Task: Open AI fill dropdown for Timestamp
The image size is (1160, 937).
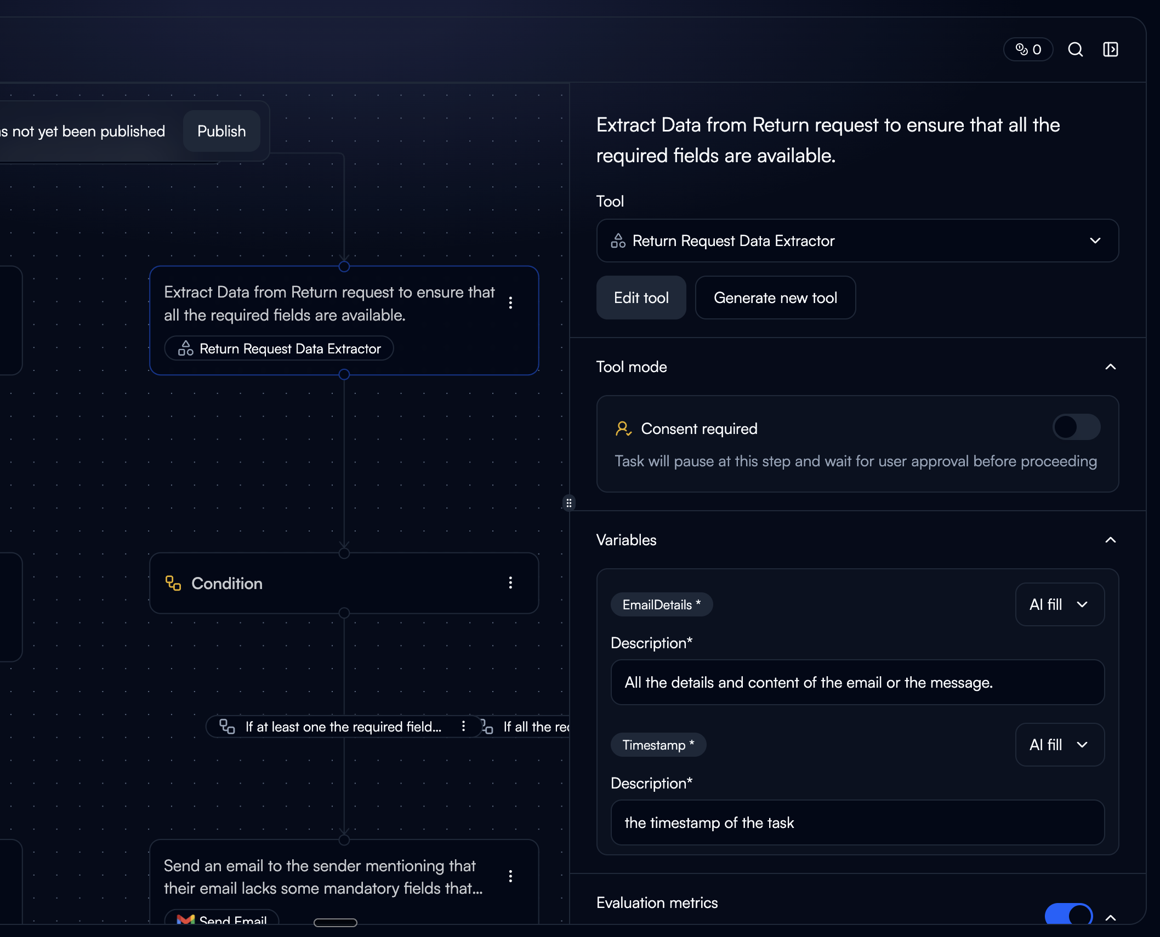Action: point(1059,745)
